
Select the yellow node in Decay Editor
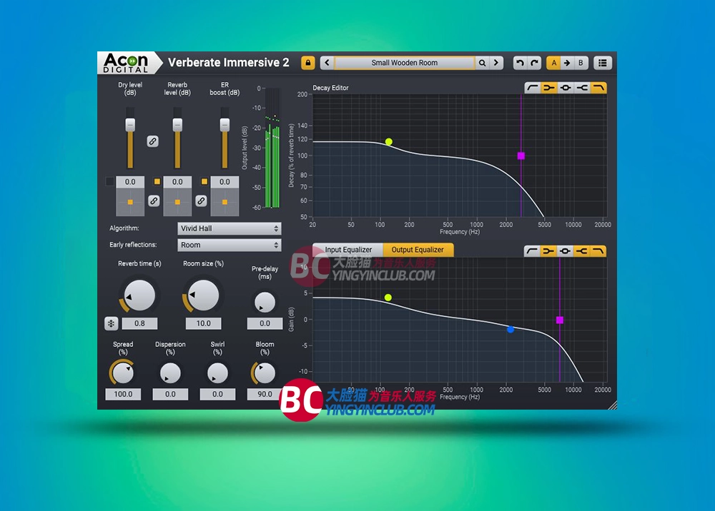388,141
